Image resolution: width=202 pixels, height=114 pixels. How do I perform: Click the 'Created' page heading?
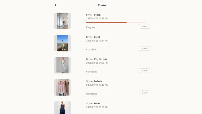tap(102, 5)
